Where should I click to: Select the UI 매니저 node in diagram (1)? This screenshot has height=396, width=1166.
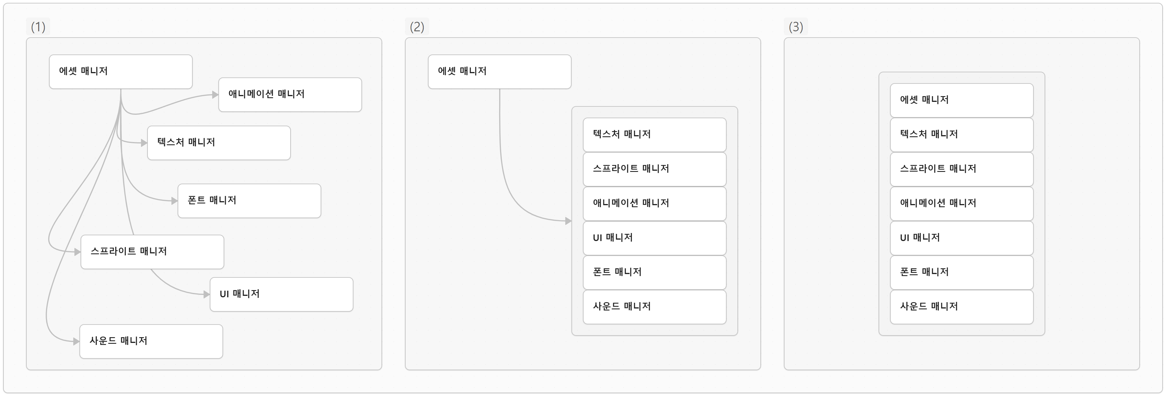point(281,294)
